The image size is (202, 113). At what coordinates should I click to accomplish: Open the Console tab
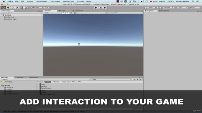click(x=19, y=78)
